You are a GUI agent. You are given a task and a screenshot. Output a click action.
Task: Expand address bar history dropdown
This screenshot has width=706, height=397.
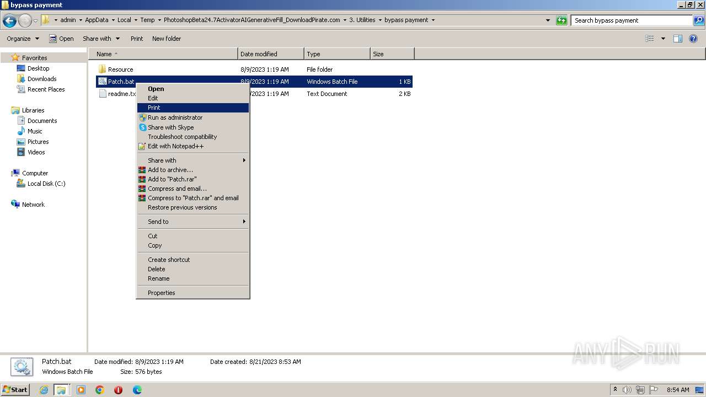pos(548,20)
